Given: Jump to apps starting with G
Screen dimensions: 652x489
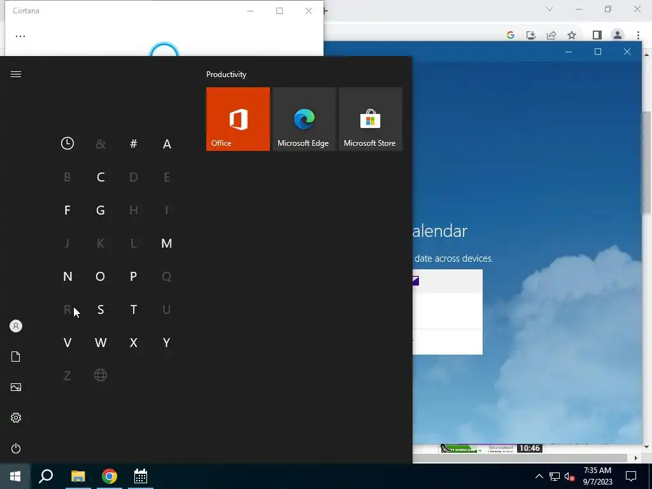Looking at the screenshot, I should [101, 210].
